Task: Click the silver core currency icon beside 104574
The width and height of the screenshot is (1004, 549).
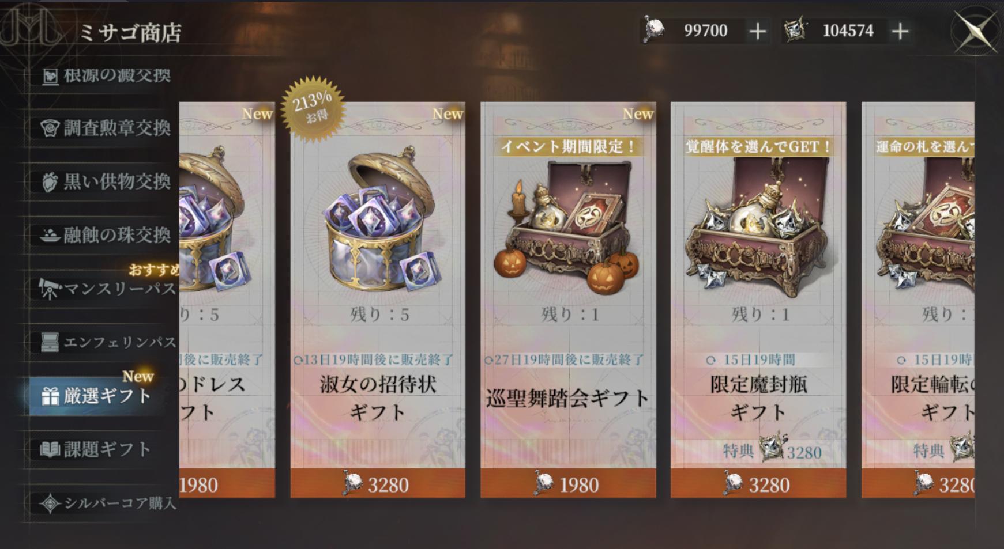Action: [x=795, y=29]
